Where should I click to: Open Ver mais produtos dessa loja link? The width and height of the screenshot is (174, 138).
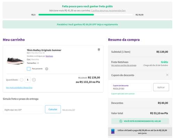click(19, 87)
